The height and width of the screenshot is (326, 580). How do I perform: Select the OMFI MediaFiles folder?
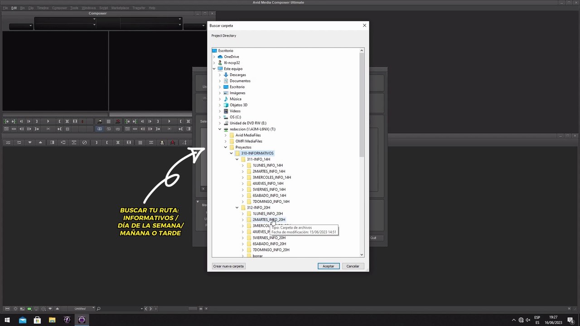[249, 141]
